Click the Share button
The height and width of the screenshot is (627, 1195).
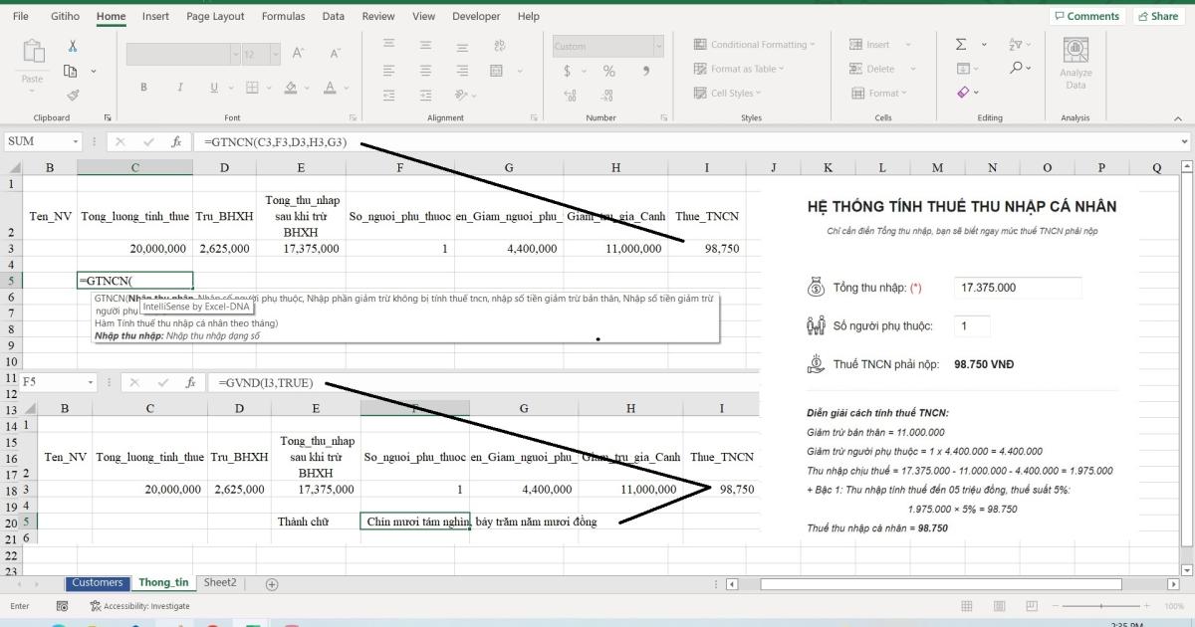pos(1156,16)
